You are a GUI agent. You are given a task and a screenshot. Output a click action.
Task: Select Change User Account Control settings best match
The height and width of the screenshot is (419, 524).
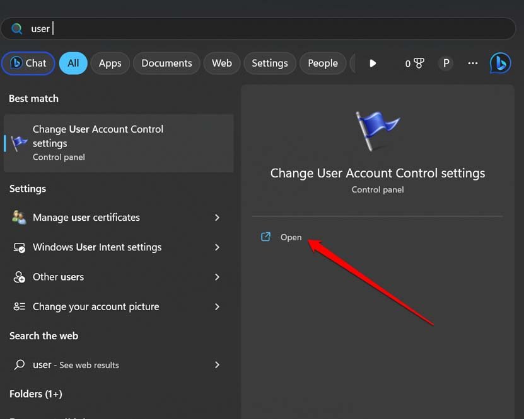tap(119, 143)
